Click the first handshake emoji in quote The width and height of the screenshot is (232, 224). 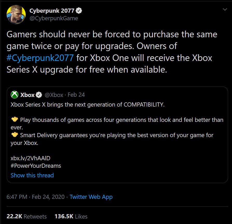pos(15,120)
